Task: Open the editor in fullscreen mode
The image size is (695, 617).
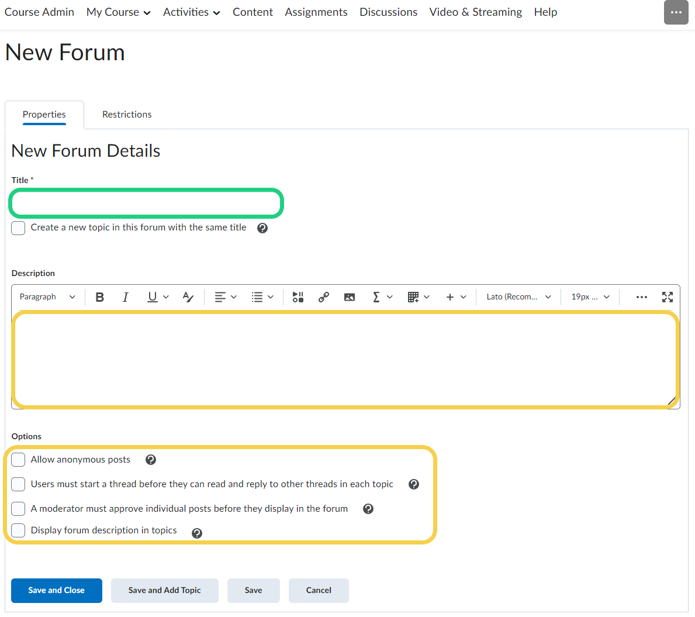Action: click(667, 297)
